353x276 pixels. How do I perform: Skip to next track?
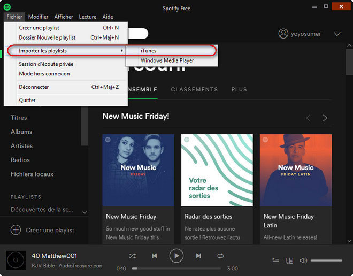198,256
